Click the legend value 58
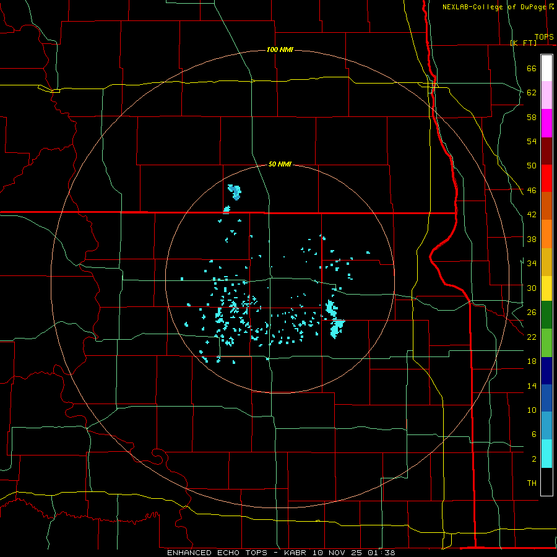 point(532,117)
